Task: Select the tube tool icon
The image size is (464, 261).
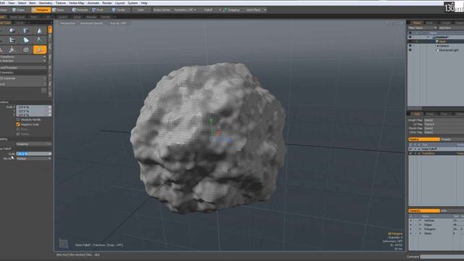Action: click(12, 40)
